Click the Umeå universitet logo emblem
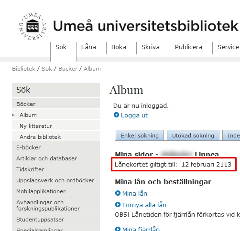This screenshot has width=240, height=231. (33, 27)
